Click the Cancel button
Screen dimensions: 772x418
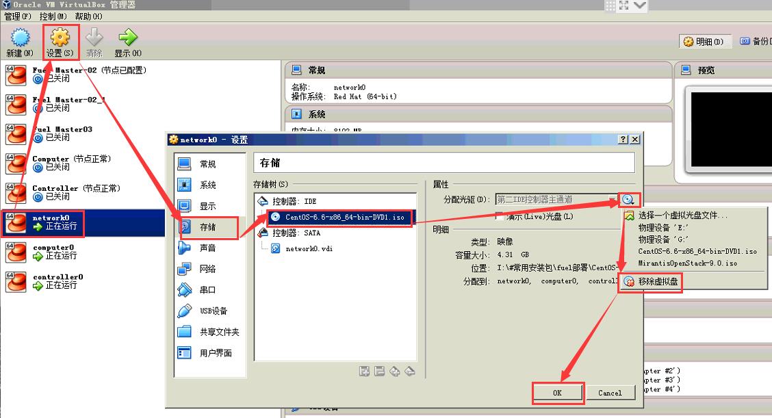(x=610, y=393)
